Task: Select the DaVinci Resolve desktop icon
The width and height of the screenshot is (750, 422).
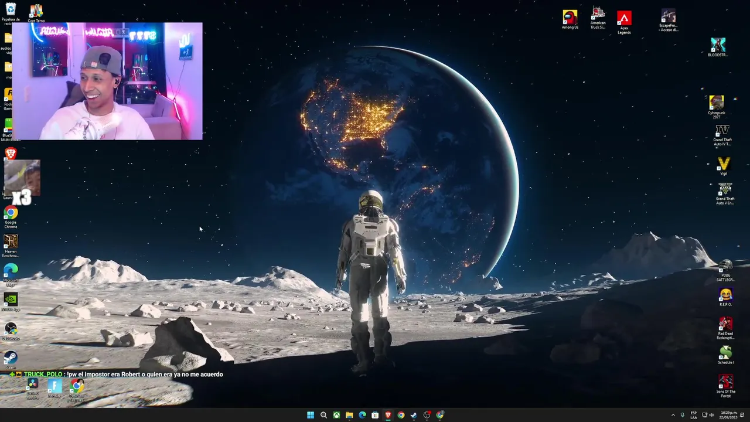Action: point(33,389)
